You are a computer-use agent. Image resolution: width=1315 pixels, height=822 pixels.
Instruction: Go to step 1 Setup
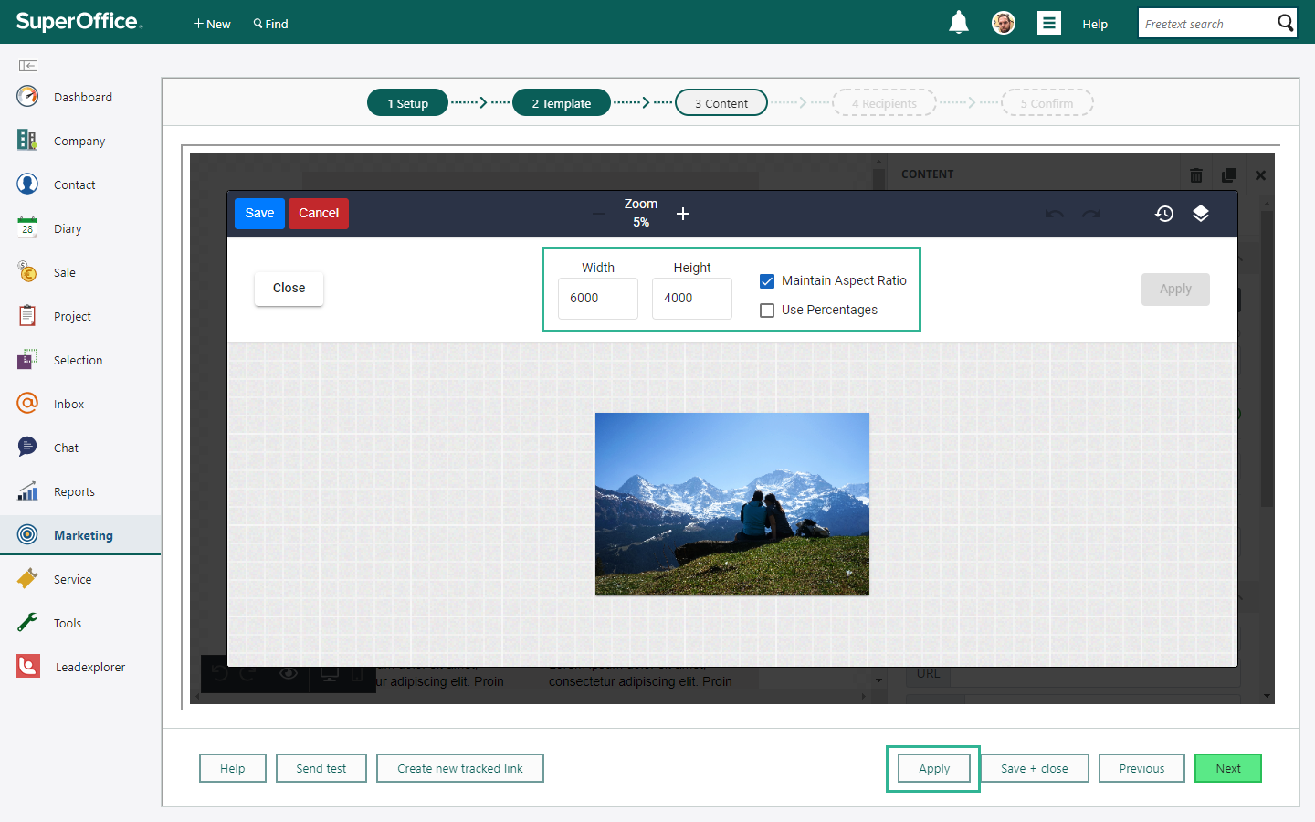pos(407,103)
